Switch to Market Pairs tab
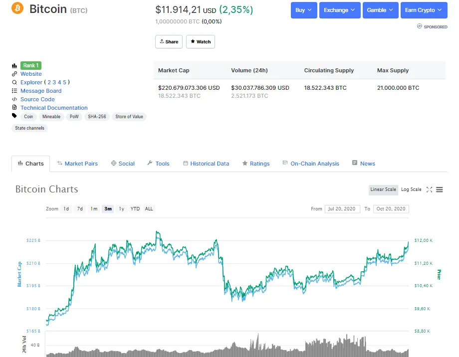 [77, 164]
